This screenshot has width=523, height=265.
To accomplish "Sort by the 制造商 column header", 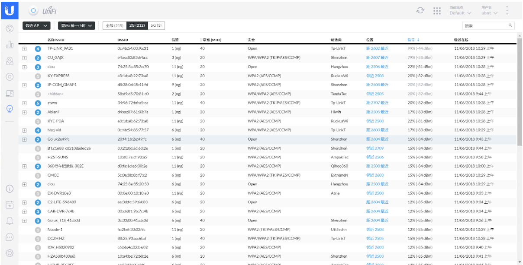I will coord(336,40).
